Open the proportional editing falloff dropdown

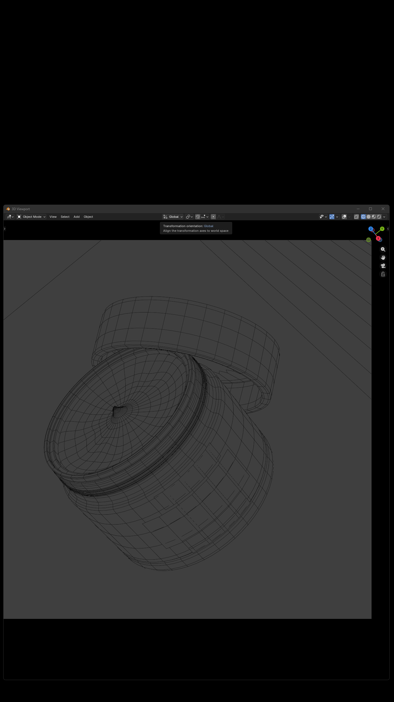[x=221, y=217]
